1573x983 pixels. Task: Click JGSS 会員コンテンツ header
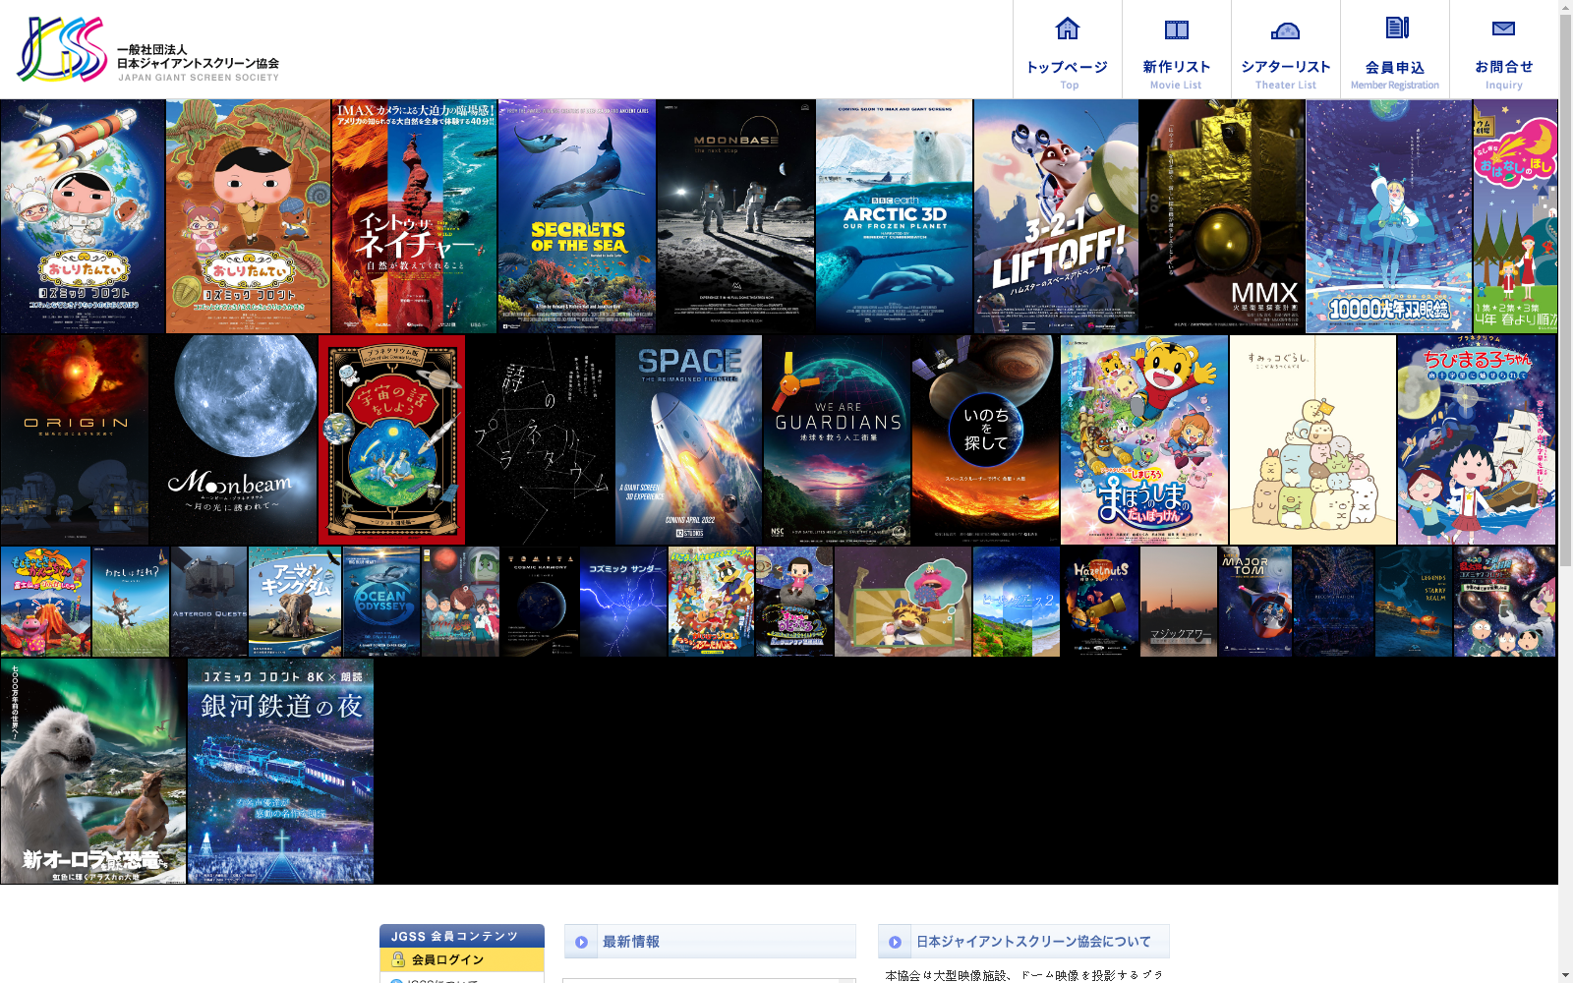(462, 936)
